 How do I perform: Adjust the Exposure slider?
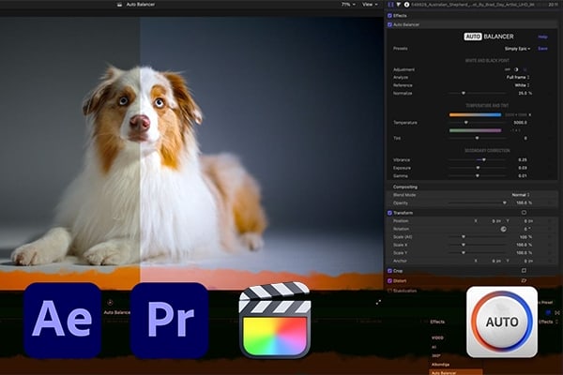[x=478, y=168]
